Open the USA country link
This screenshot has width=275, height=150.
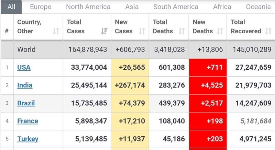24,67
